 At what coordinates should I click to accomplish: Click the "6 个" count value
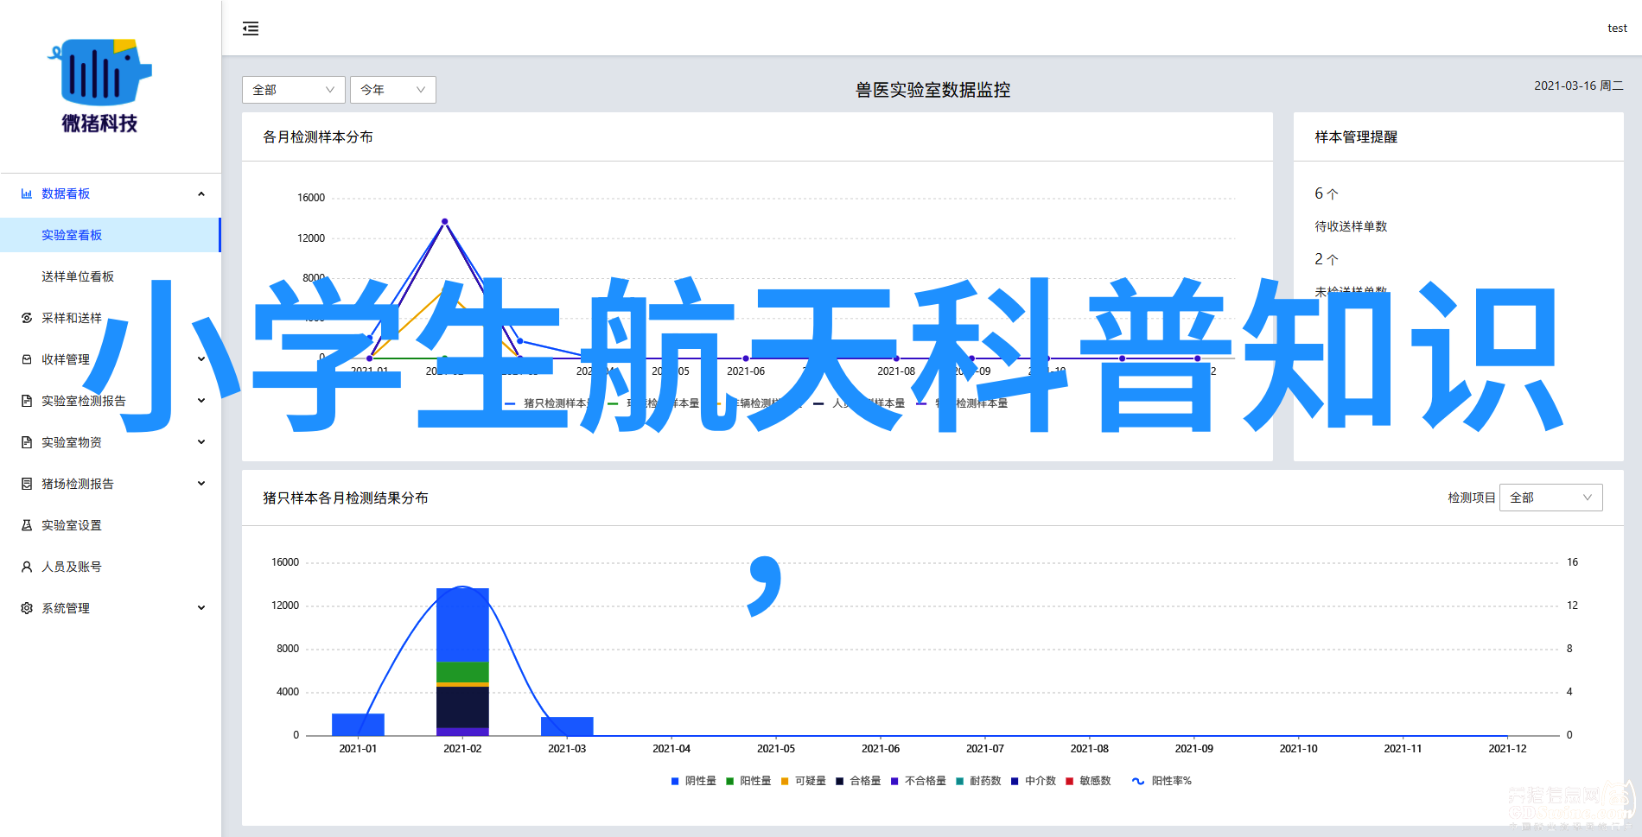pos(1327,193)
